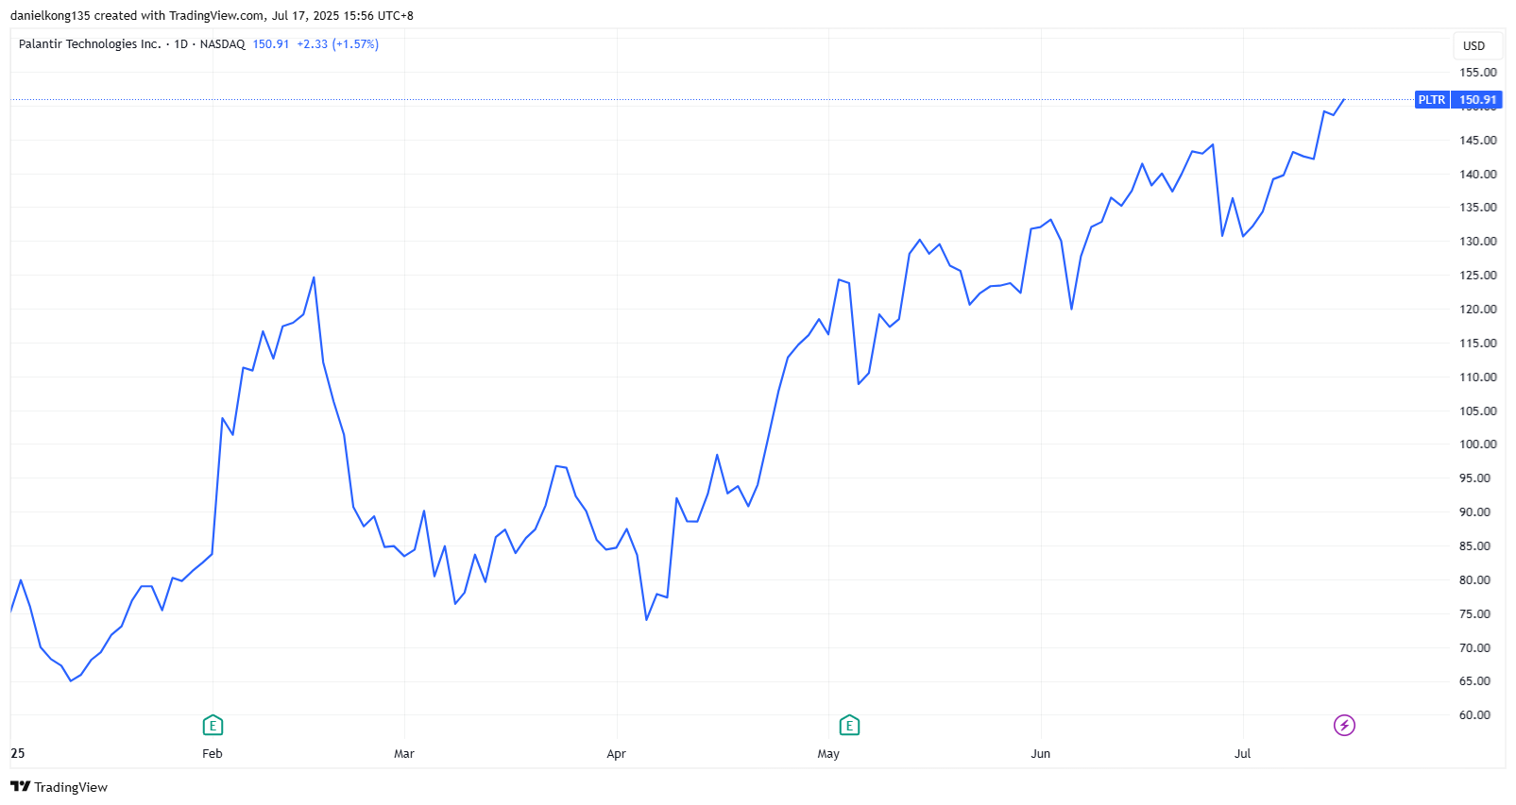Click the blue PLTR ticker tag
Viewport: 1516px width, 805px height.
tap(1431, 100)
